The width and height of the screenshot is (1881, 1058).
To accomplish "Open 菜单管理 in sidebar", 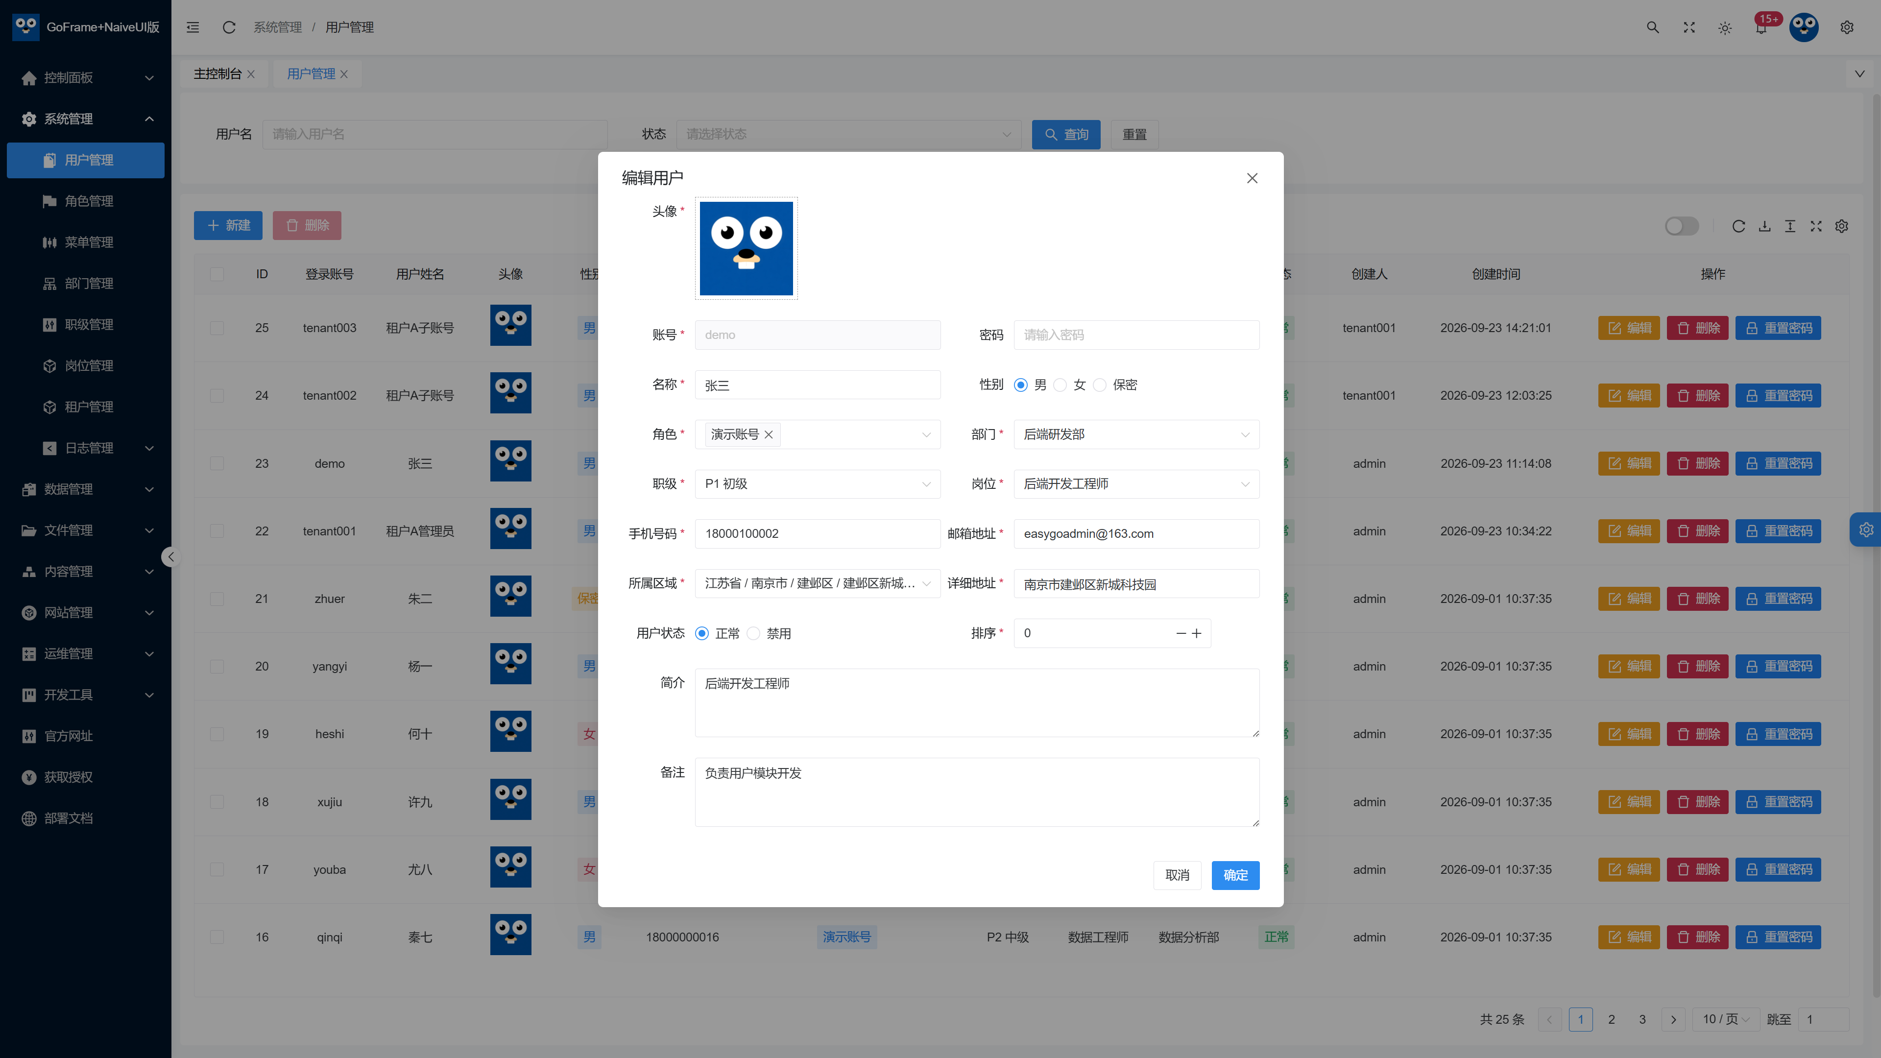I will point(85,242).
